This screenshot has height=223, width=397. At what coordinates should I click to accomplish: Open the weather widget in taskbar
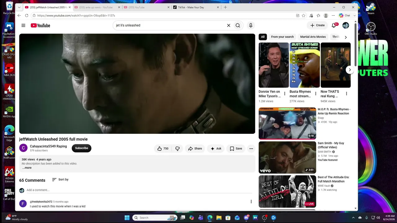(17, 217)
